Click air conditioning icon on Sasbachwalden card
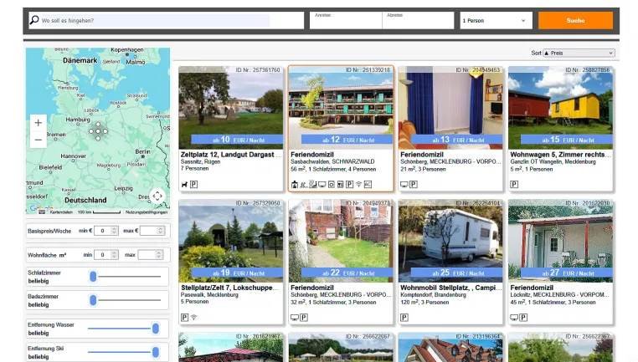This screenshot has height=362, width=638. (x=368, y=185)
